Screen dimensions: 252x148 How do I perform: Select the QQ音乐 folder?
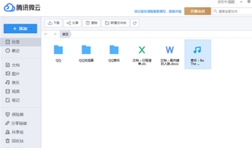(114, 54)
